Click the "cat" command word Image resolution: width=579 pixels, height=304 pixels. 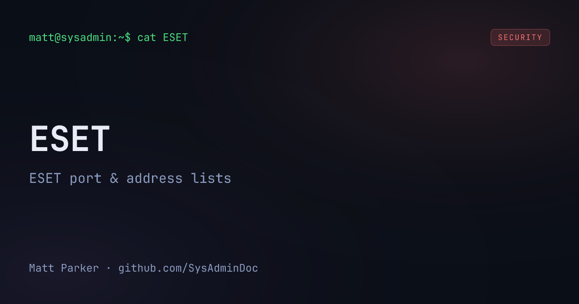(147, 38)
